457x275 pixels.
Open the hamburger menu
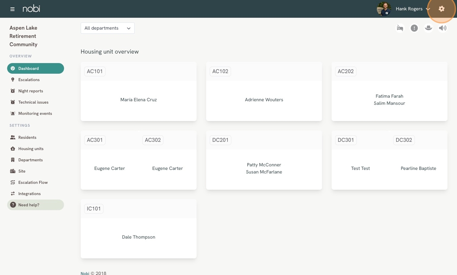click(12, 9)
